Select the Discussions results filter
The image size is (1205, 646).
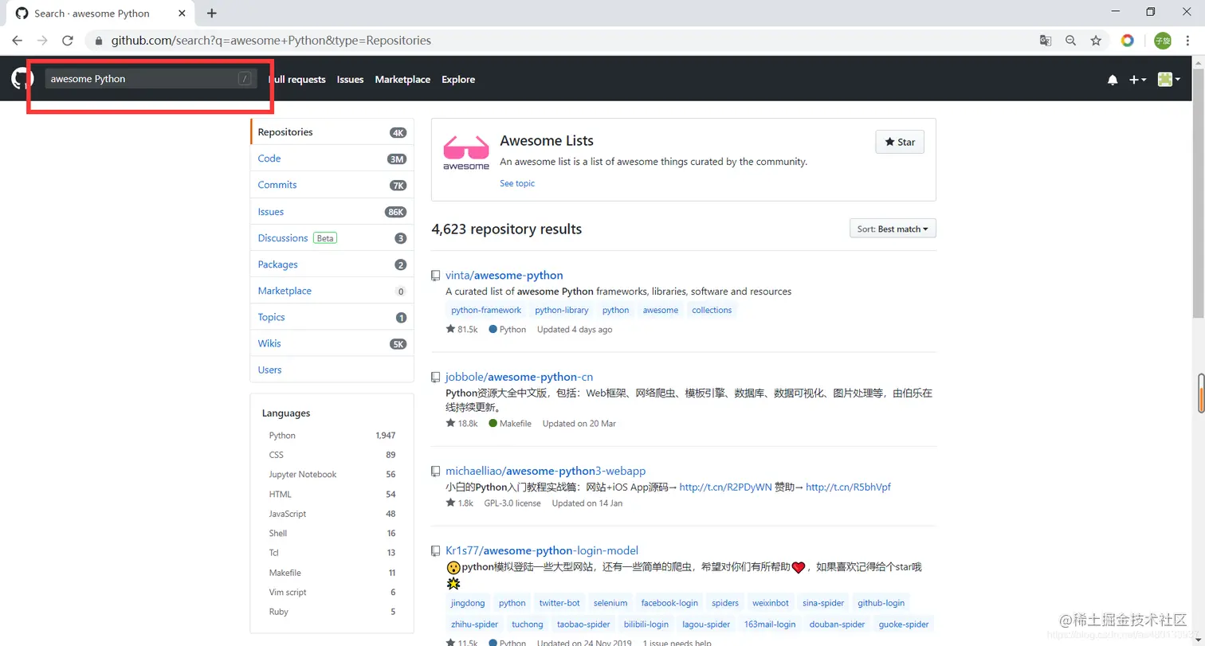pos(332,238)
